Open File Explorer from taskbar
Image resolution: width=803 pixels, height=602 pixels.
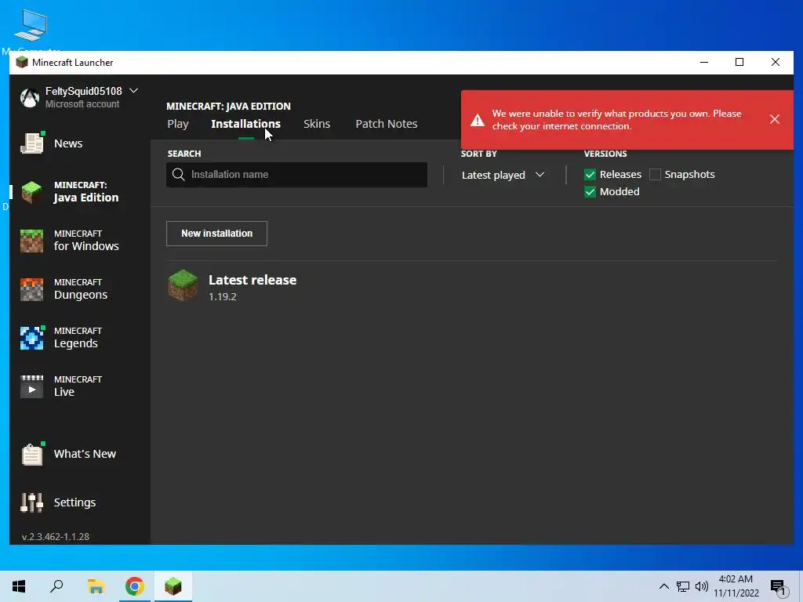pyautogui.click(x=96, y=586)
